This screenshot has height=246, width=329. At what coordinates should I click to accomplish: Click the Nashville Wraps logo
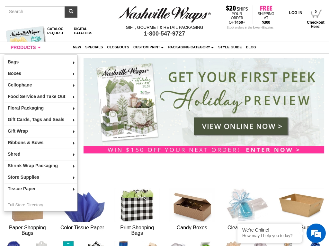pos(164,14)
